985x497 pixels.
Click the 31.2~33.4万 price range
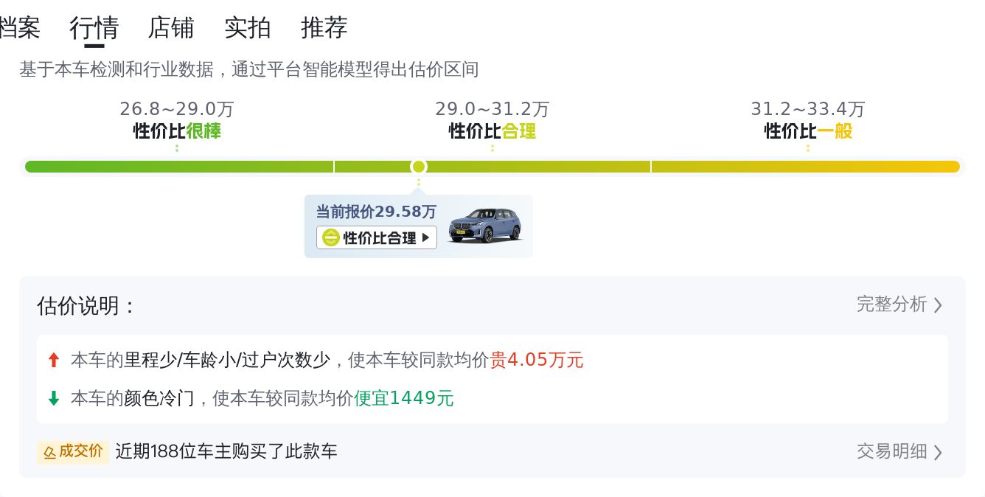(808, 109)
